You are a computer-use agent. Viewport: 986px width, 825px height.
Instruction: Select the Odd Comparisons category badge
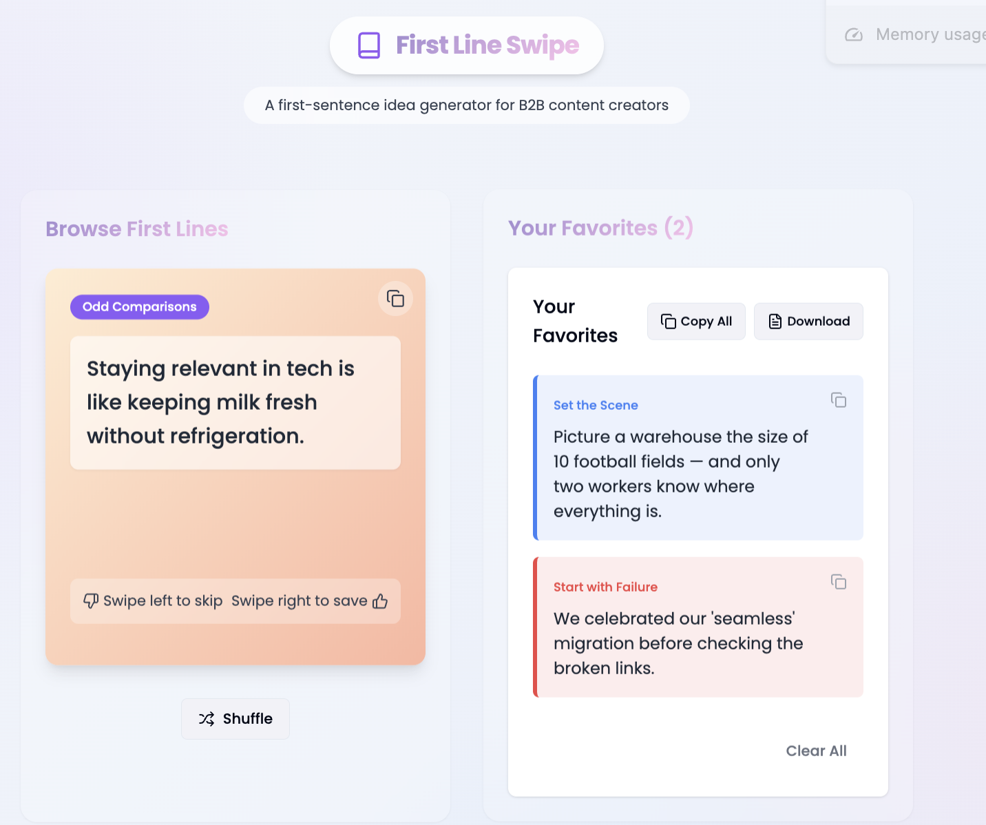(140, 307)
